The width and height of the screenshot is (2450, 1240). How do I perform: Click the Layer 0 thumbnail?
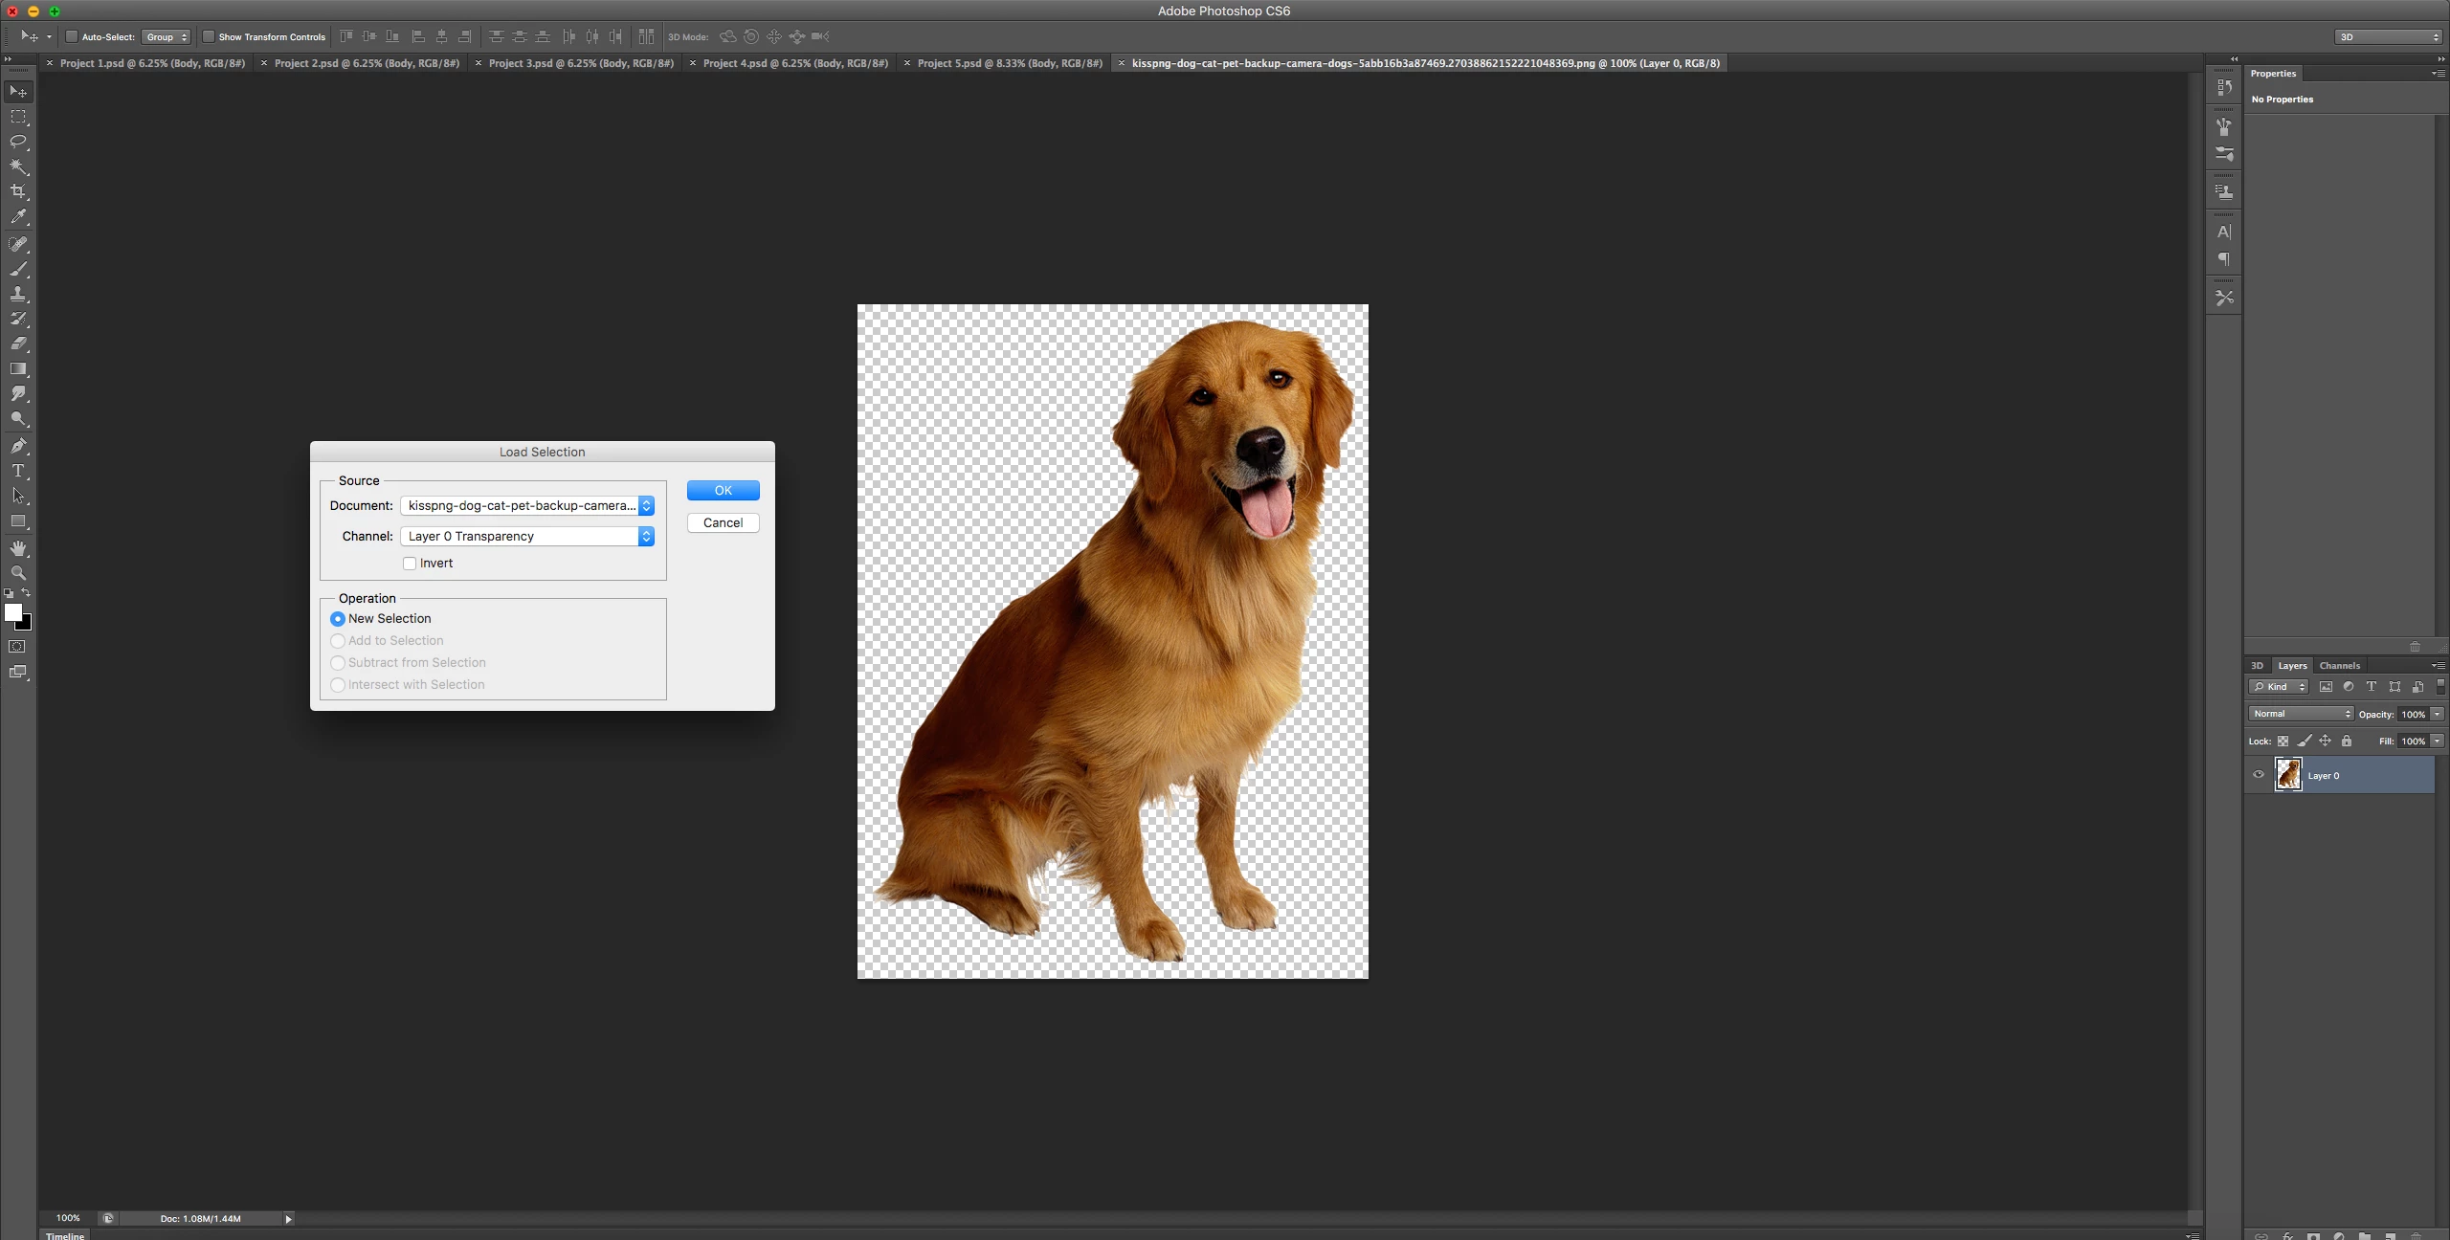(x=2288, y=775)
